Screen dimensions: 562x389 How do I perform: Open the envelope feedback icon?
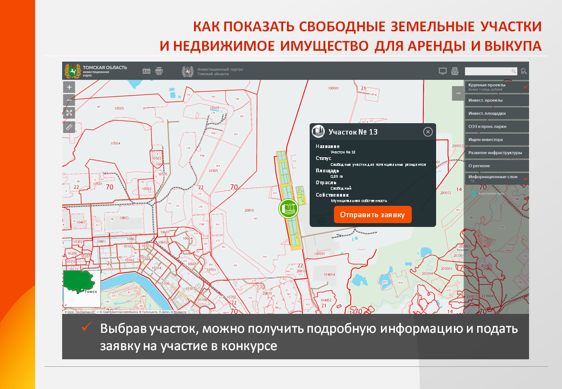455,71
